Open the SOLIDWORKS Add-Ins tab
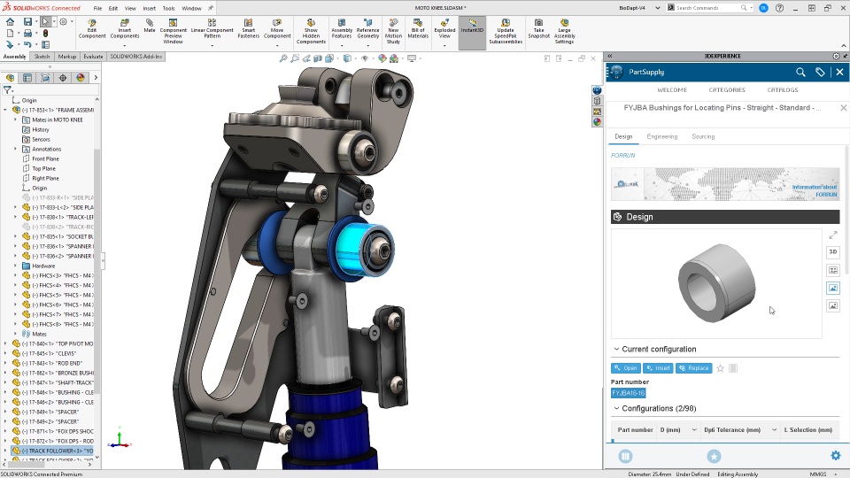Viewport: 850px width, 478px height. [x=136, y=57]
